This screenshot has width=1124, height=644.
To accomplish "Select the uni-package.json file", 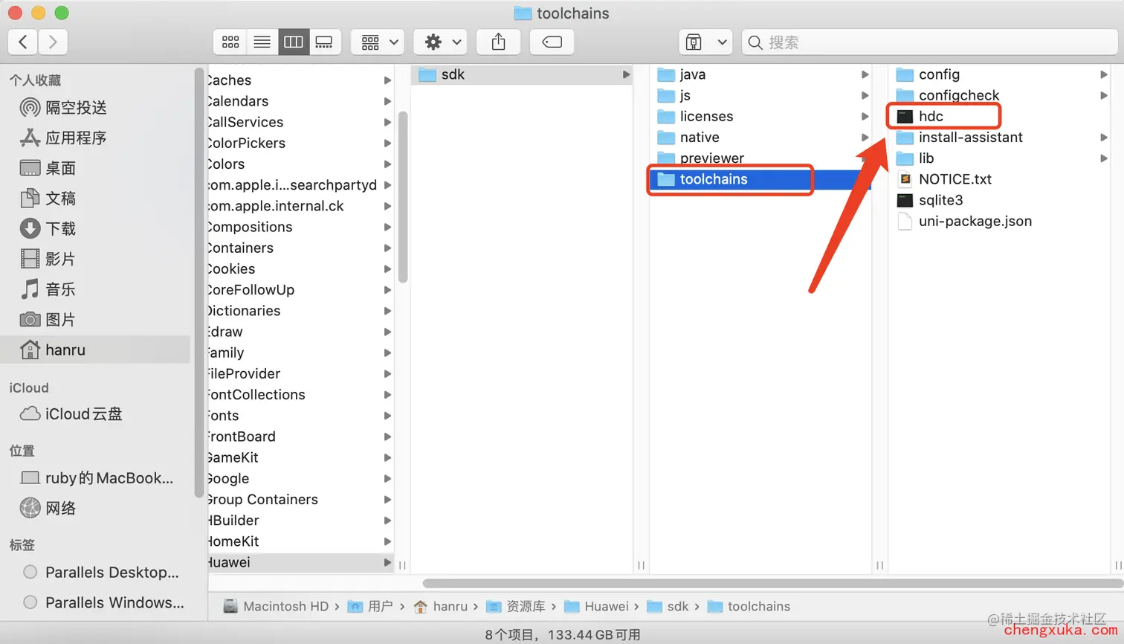I will pos(999,221).
